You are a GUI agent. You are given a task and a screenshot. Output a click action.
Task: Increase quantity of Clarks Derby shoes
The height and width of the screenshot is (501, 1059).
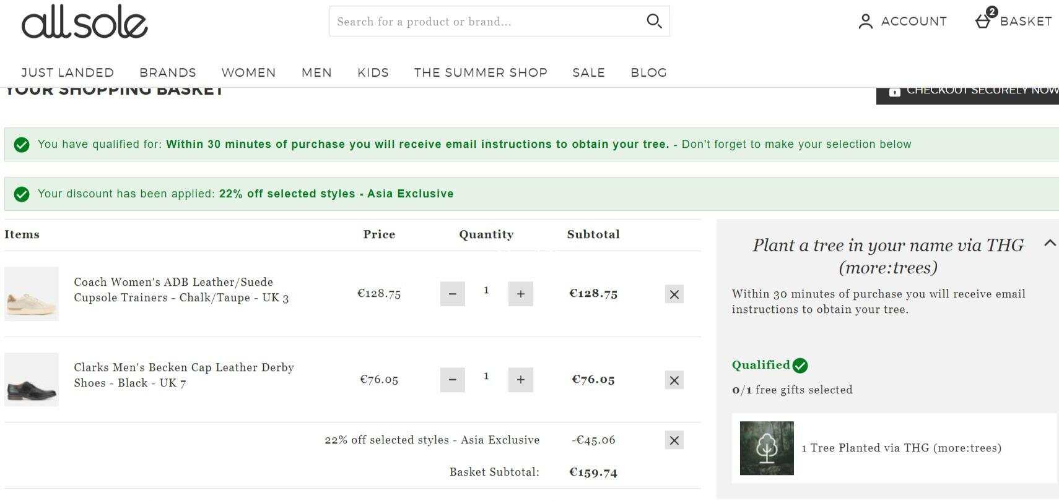pyautogui.click(x=521, y=380)
